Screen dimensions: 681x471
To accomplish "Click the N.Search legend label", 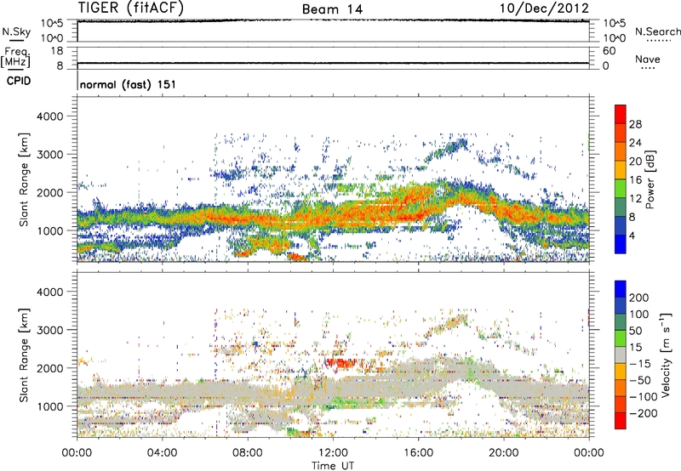I will (658, 31).
